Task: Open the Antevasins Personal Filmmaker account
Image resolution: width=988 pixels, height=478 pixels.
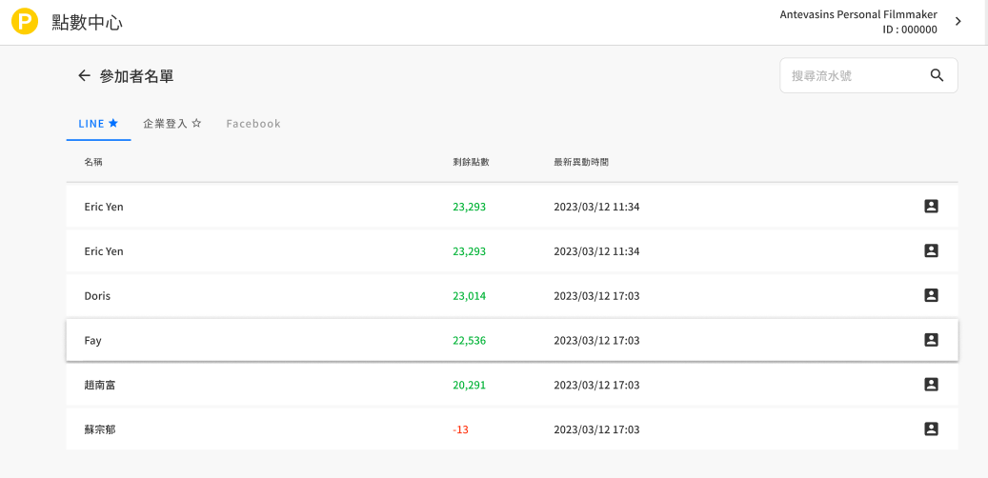Action: pos(858,22)
